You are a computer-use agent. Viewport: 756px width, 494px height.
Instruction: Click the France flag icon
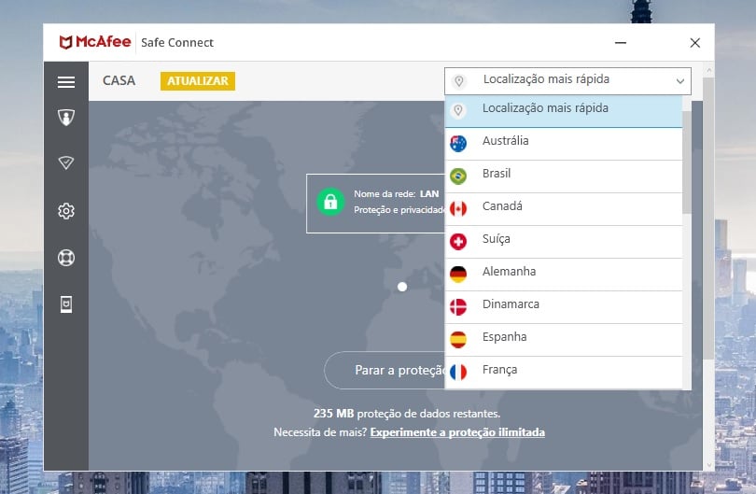[x=458, y=372]
